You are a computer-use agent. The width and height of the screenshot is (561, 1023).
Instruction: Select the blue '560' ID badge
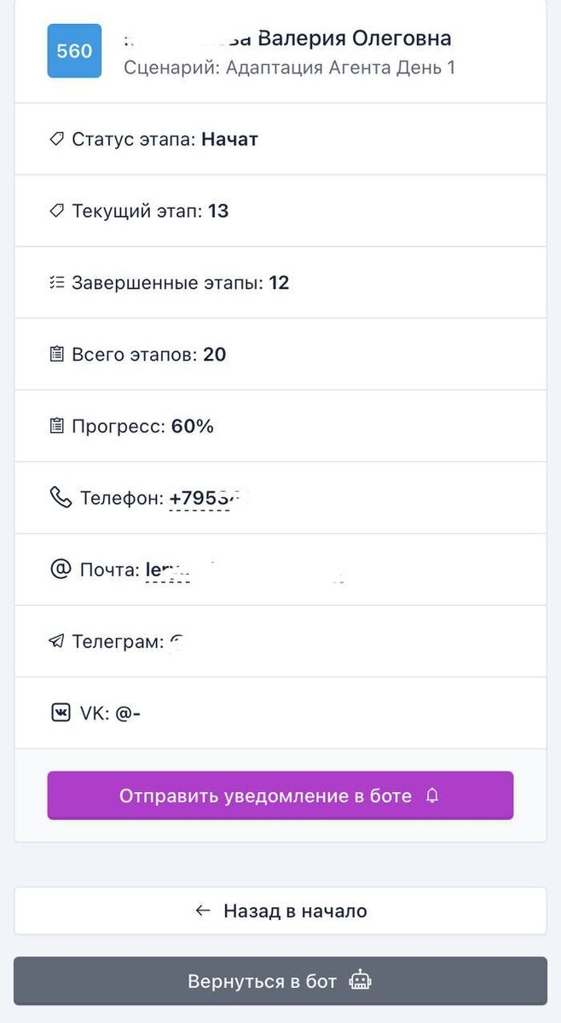[72, 50]
